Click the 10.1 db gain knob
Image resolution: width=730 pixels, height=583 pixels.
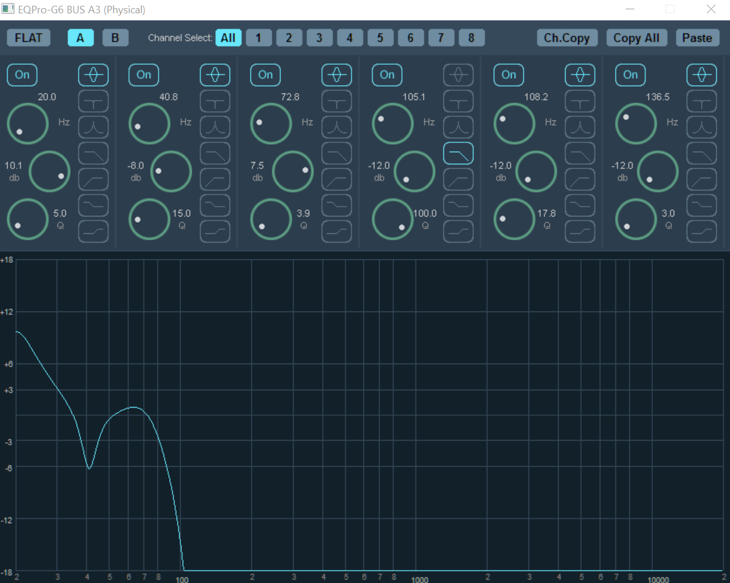50,171
